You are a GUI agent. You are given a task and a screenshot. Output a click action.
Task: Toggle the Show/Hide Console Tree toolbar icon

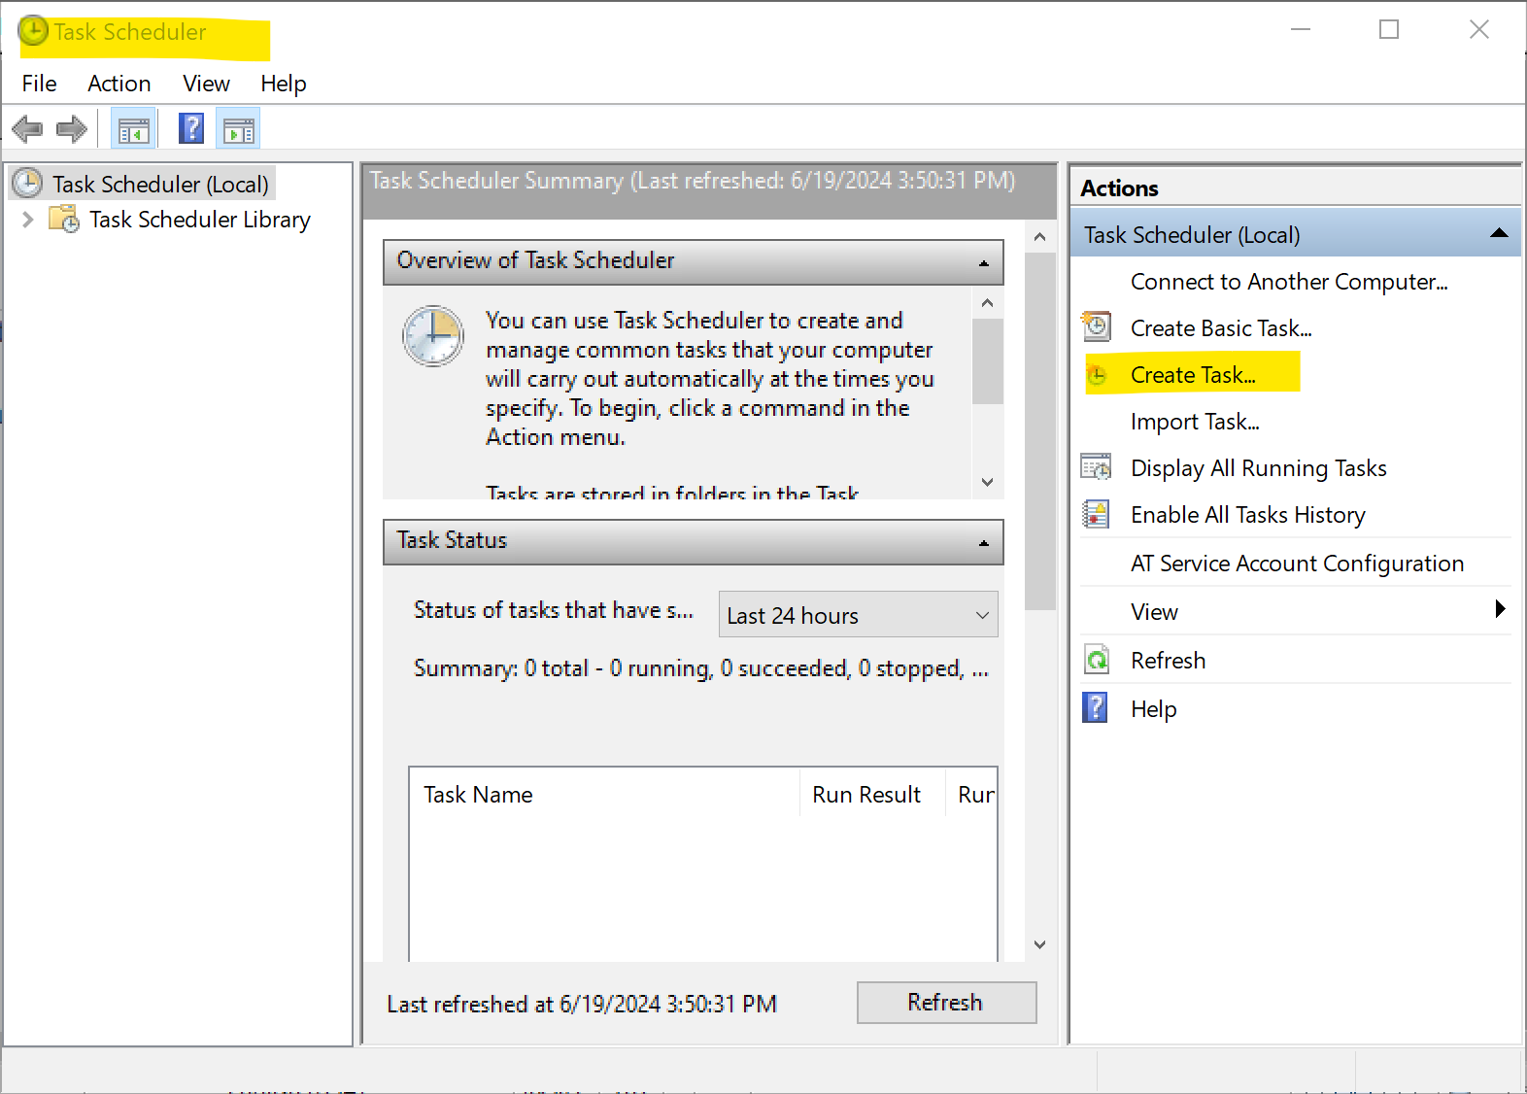(133, 129)
